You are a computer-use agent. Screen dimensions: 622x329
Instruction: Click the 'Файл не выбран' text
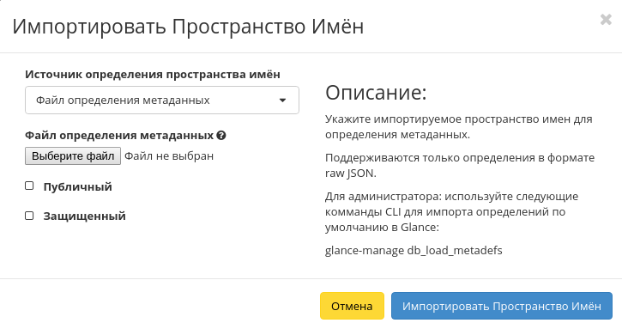tap(169, 156)
